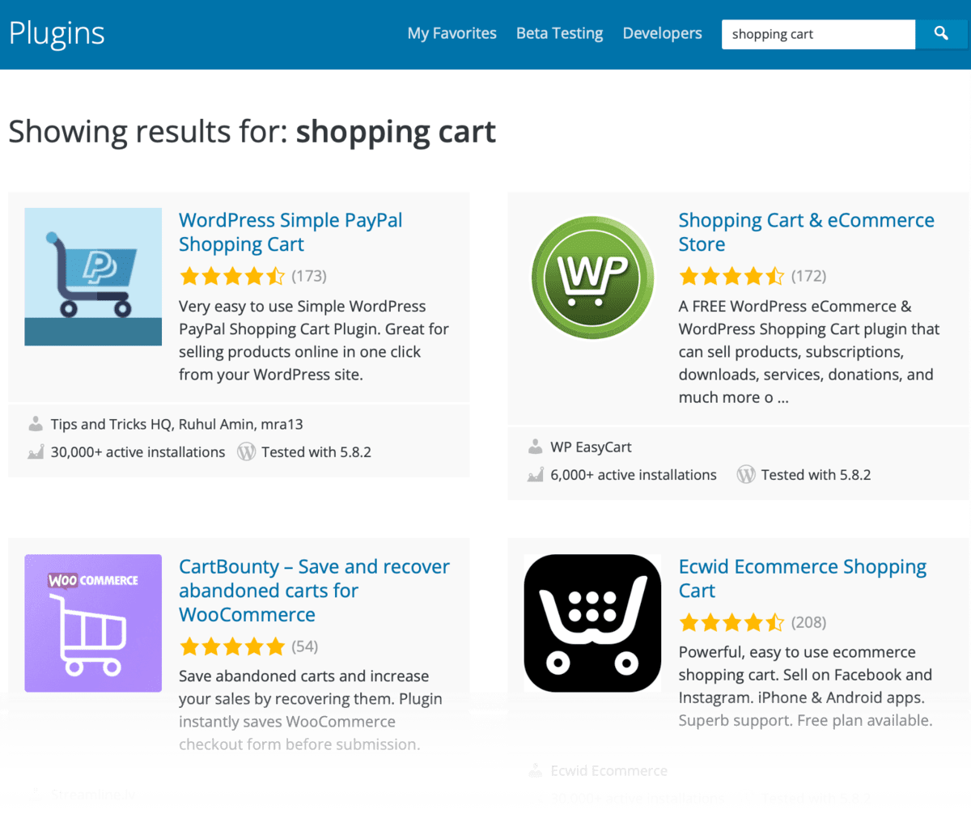The image size is (971, 818).
Task: Click the search magnifying glass icon
Action: [x=942, y=34]
